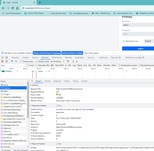Reload the browser page

[13, 8]
